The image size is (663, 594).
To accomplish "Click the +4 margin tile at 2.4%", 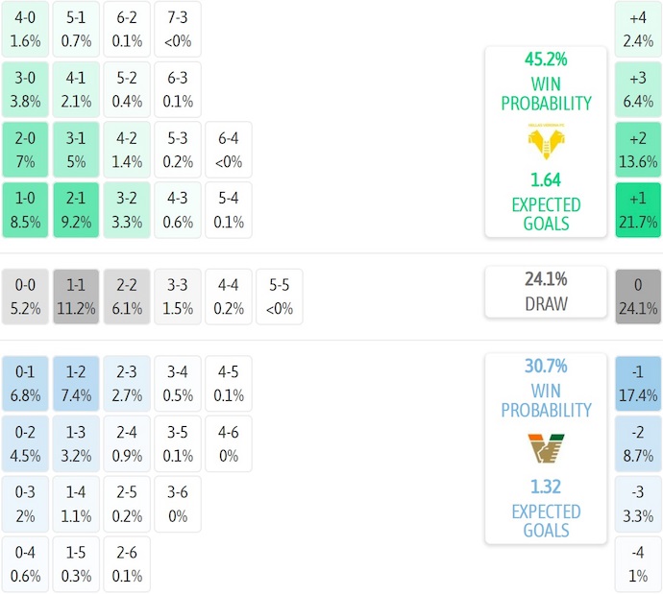I will pyautogui.click(x=638, y=29).
